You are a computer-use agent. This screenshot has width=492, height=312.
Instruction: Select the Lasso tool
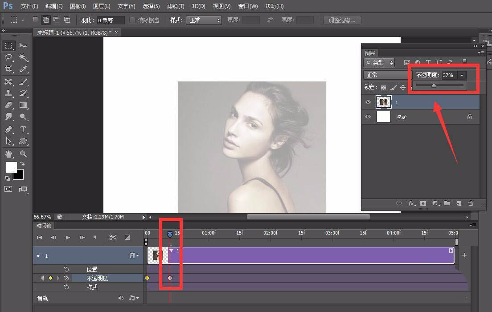pos(8,57)
